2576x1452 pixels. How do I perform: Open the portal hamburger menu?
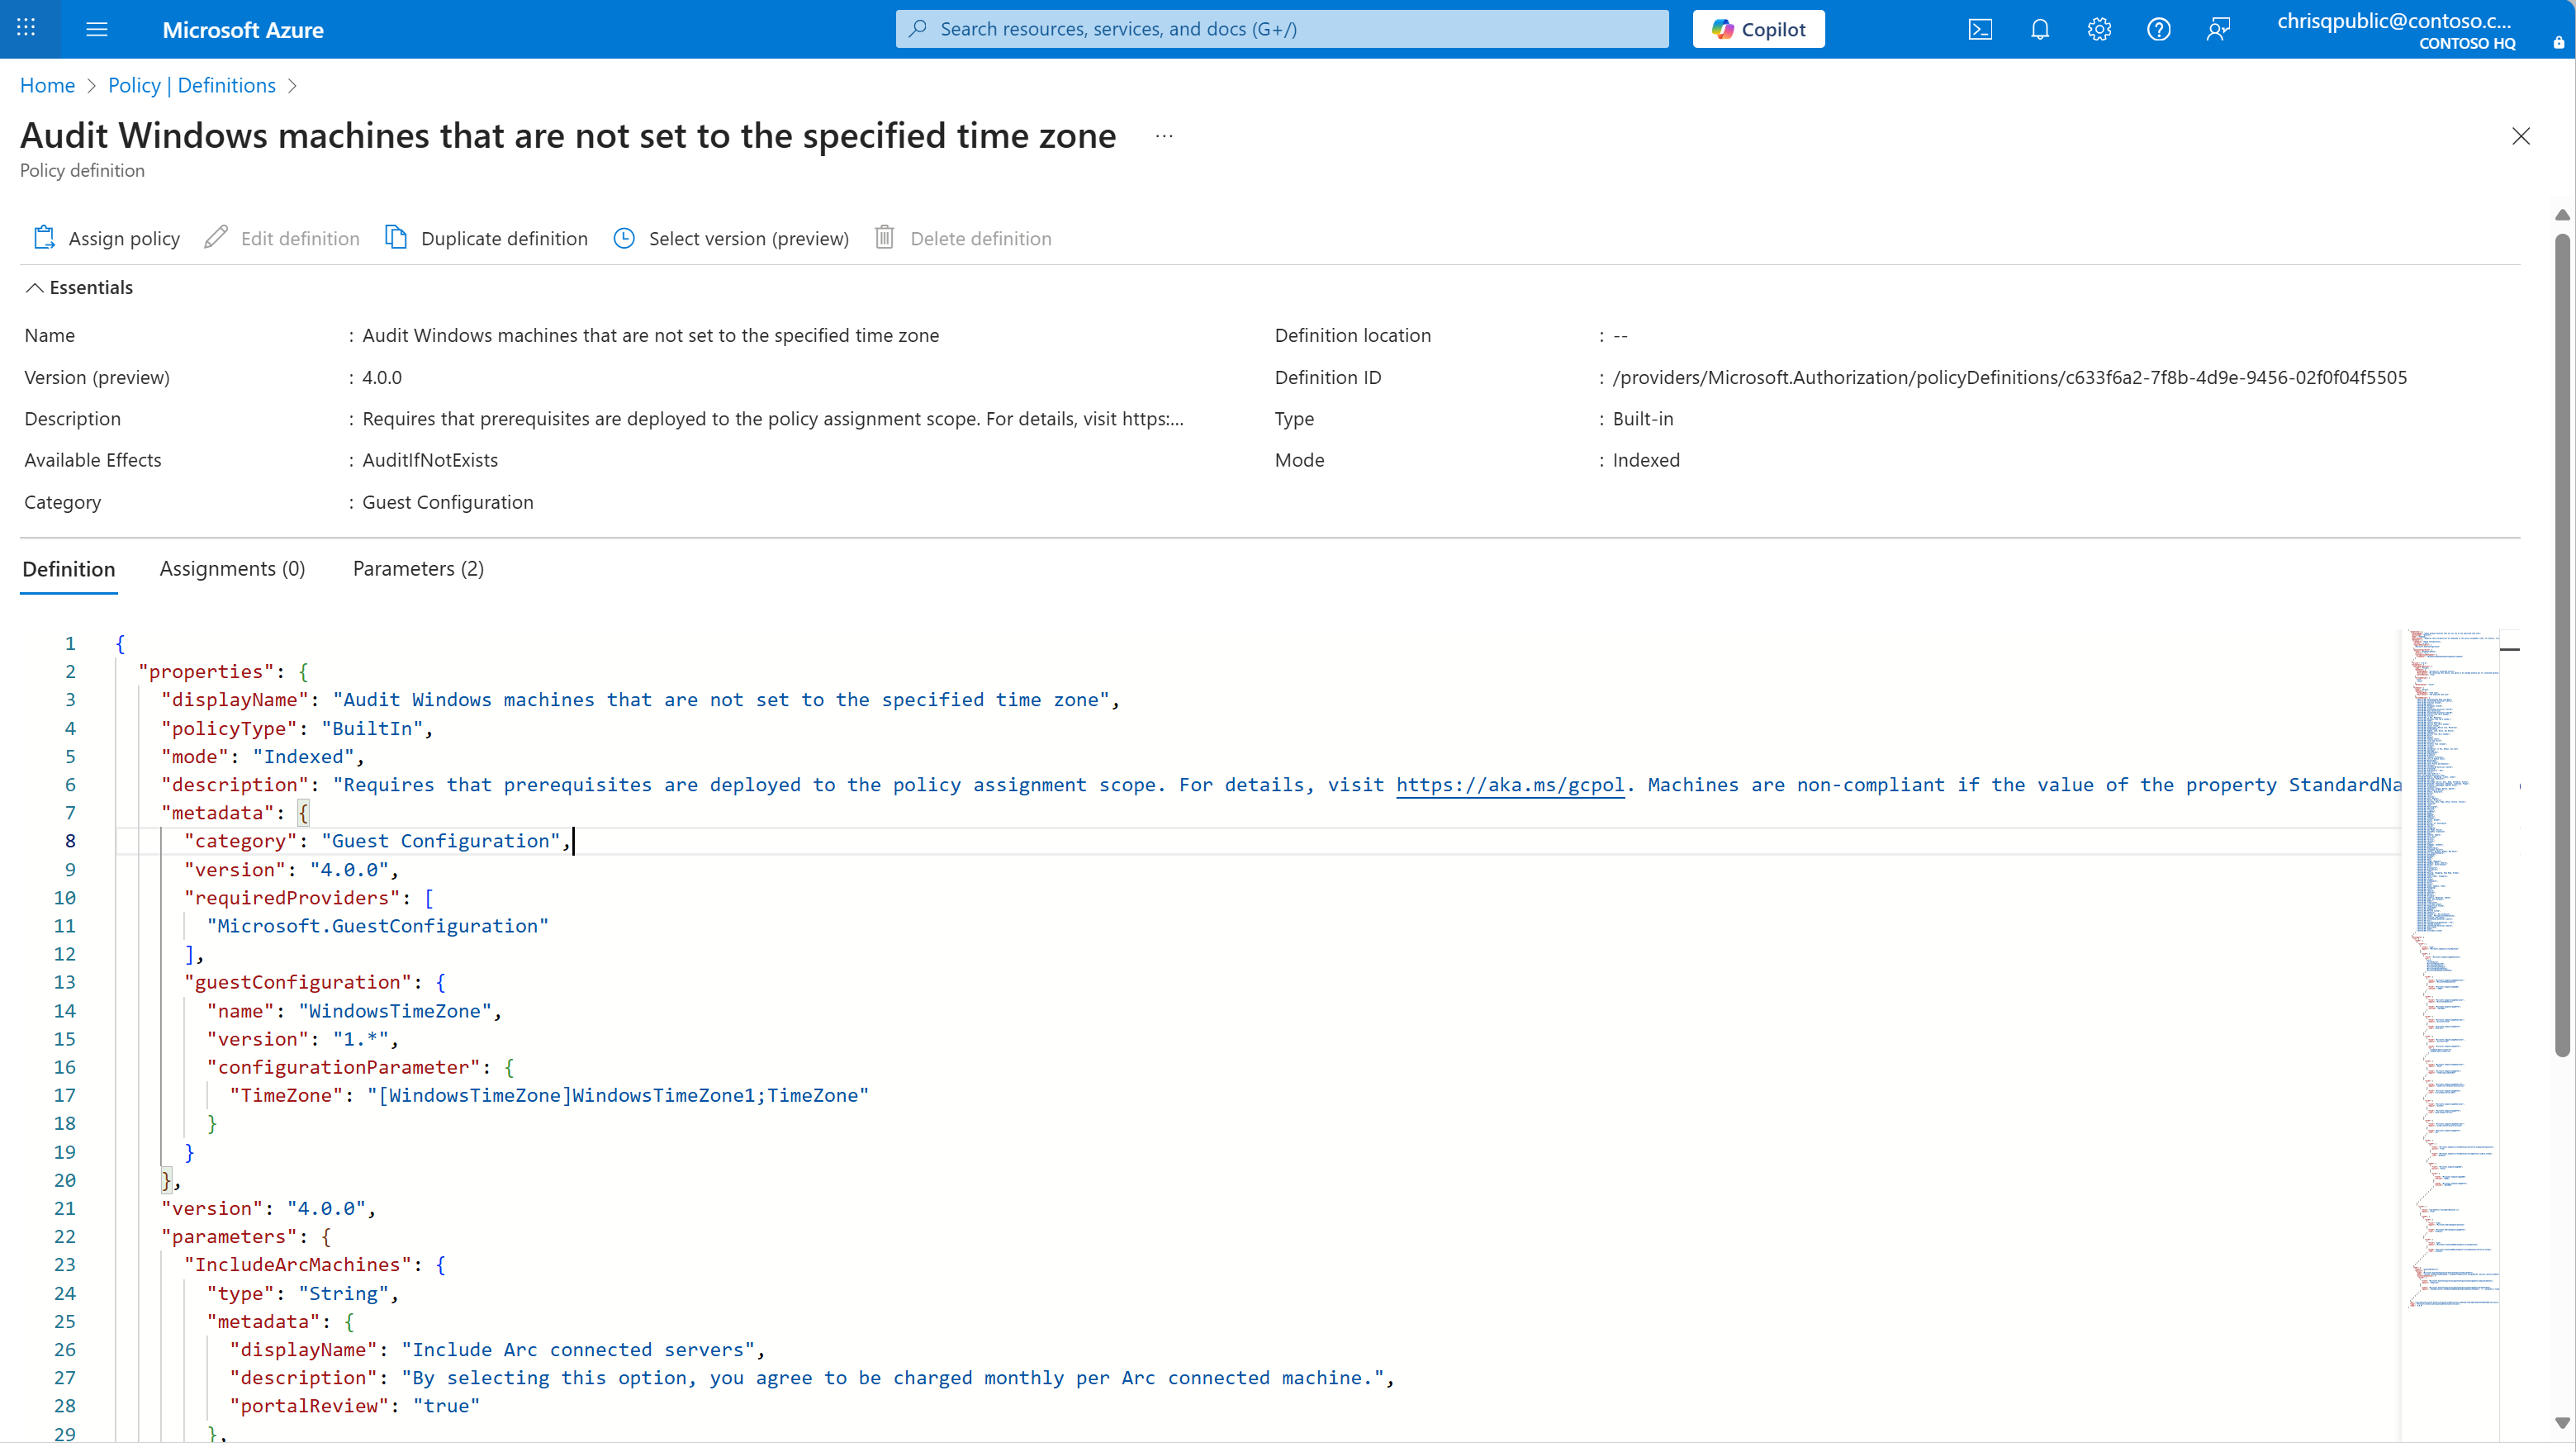pyautogui.click(x=96, y=29)
